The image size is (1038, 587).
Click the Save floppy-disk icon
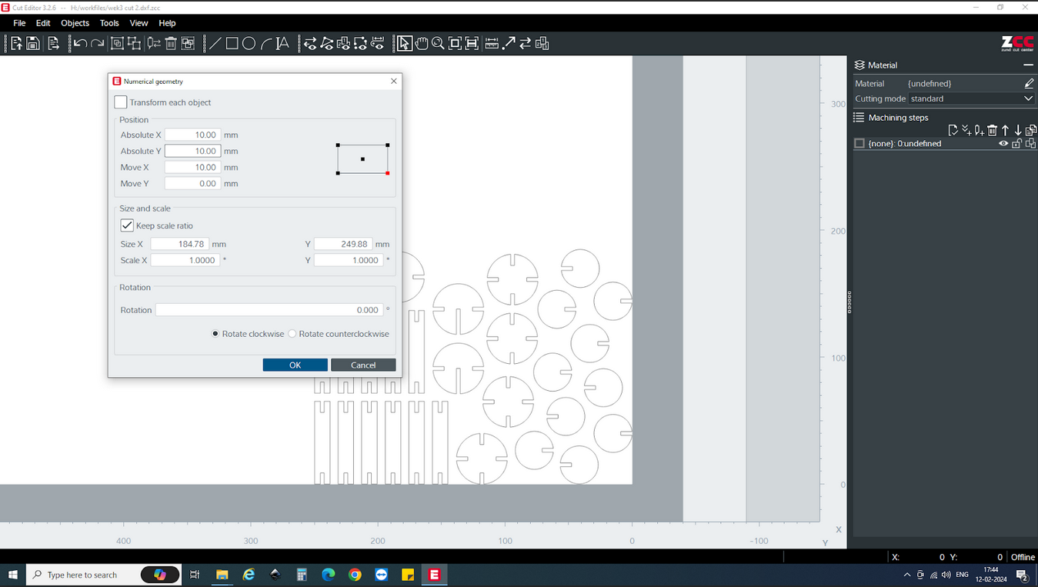[33, 44]
